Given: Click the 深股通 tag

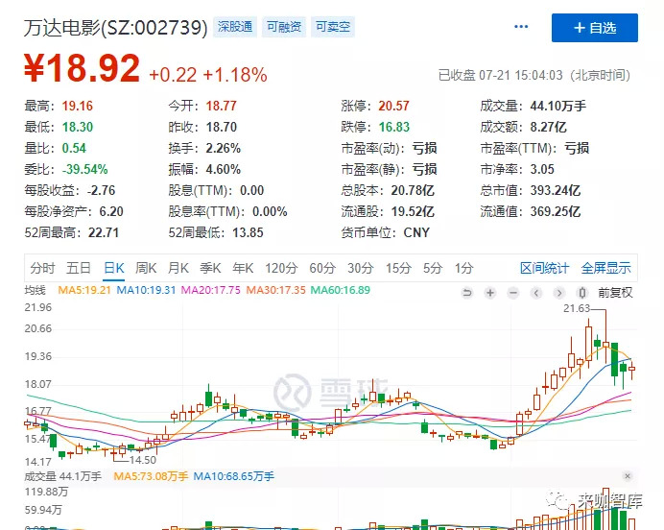Looking at the screenshot, I should click(x=235, y=27).
